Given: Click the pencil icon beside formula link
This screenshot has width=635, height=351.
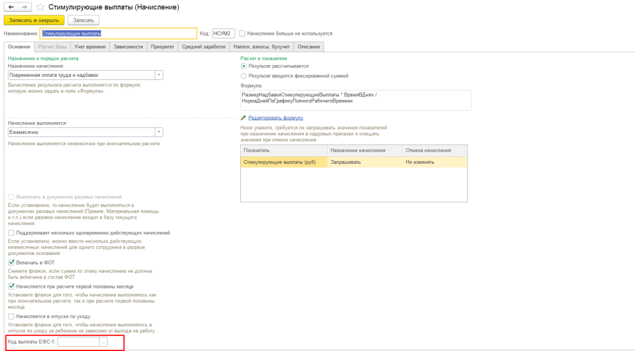Looking at the screenshot, I should (243, 117).
